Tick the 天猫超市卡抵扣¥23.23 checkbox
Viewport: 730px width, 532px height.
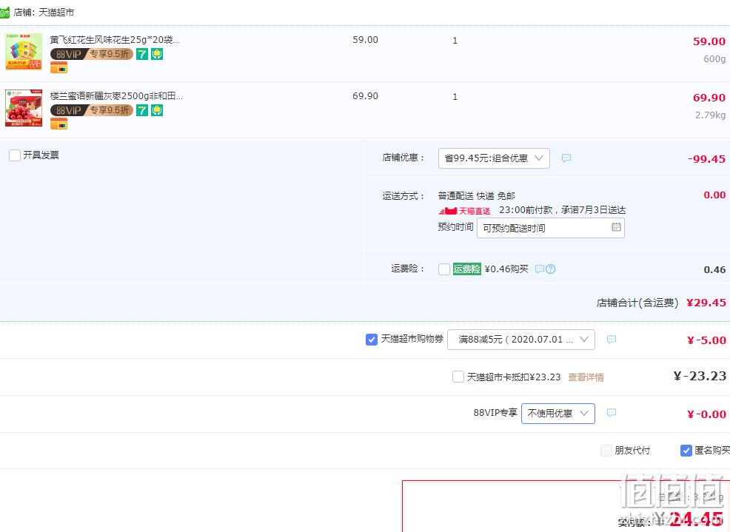tap(458, 377)
